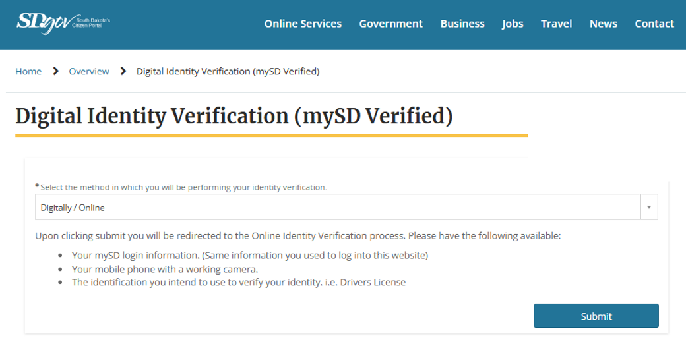Screen dimensions: 686x344
Task: Click the text 'Your mobile phone with a working camera'
Action: click(x=165, y=269)
